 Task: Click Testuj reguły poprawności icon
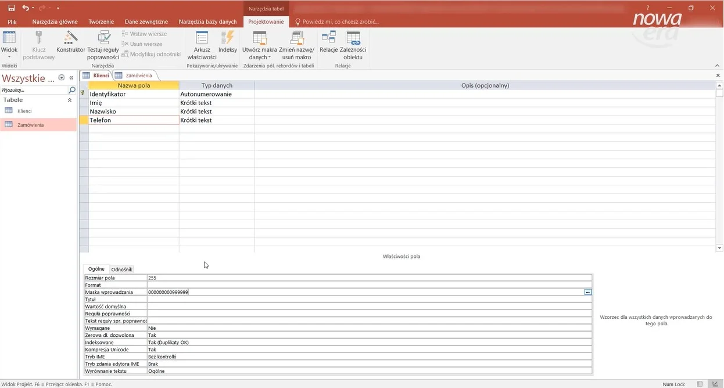103,41
